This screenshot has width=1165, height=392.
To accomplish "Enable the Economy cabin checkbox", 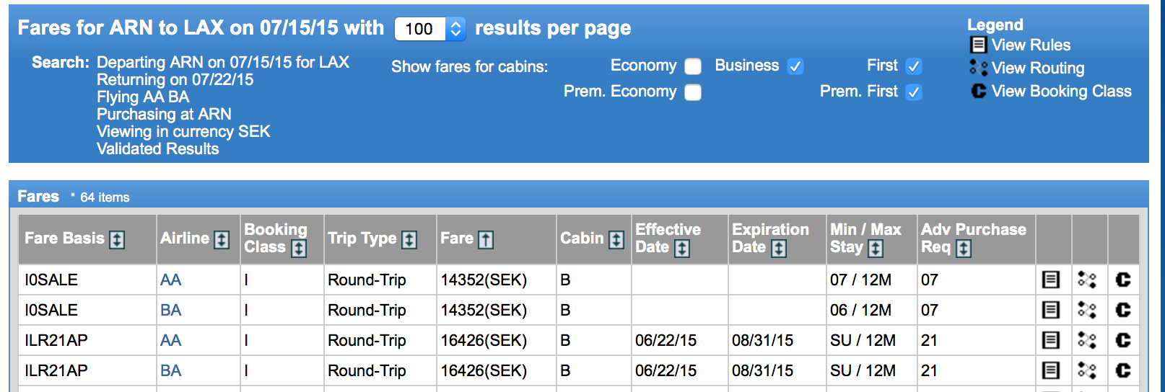I will [693, 66].
